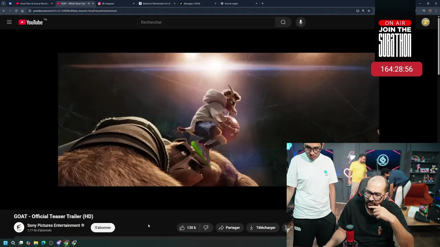Launch Copilot from the taskbar
The image size is (440, 247).
click(x=28, y=243)
